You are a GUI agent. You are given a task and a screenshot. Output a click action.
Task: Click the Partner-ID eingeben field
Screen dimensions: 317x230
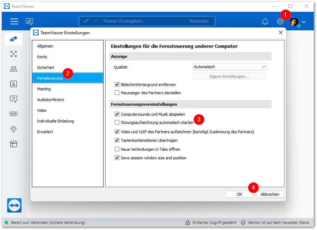pos(141,21)
